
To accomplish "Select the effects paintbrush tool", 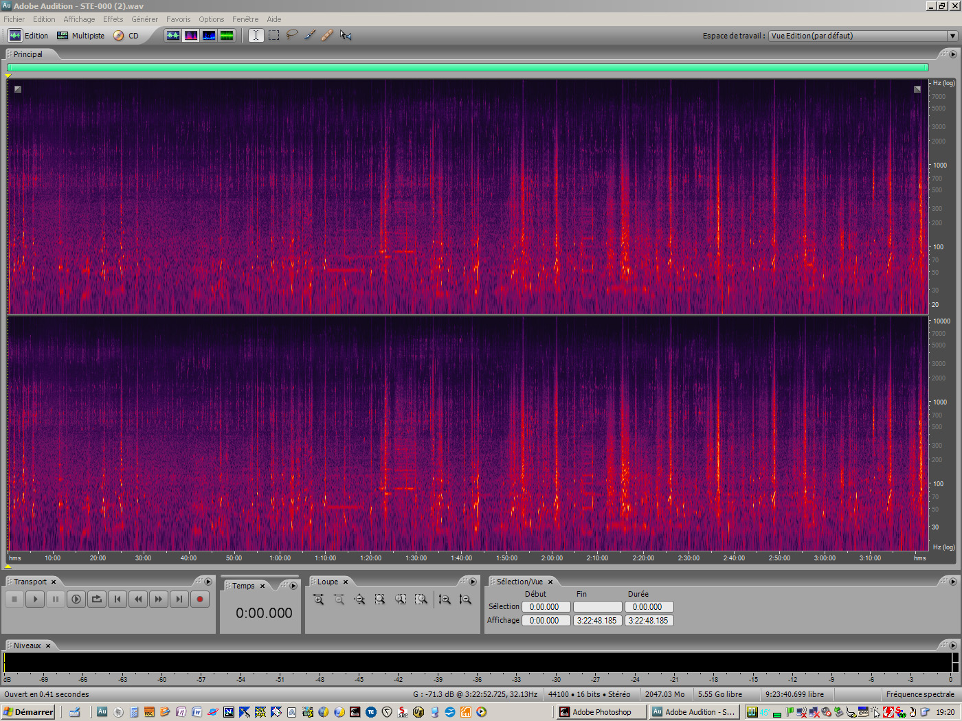I will [x=309, y=35].
